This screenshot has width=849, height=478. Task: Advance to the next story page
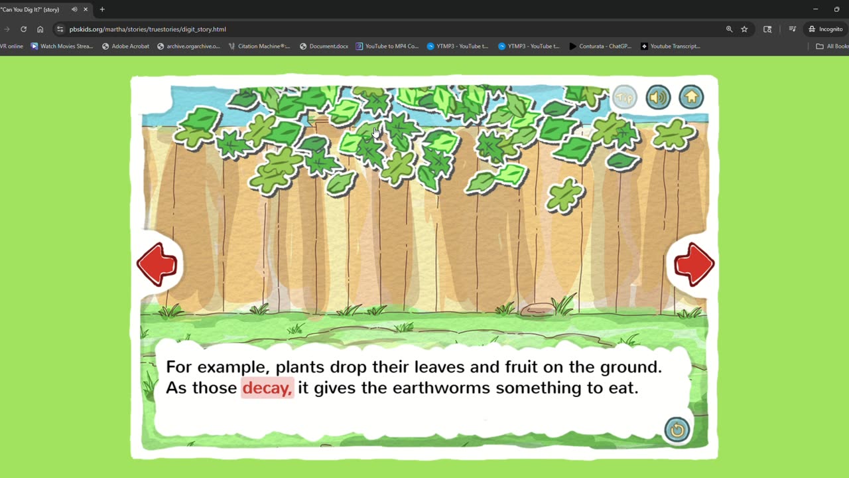[694, 264]
